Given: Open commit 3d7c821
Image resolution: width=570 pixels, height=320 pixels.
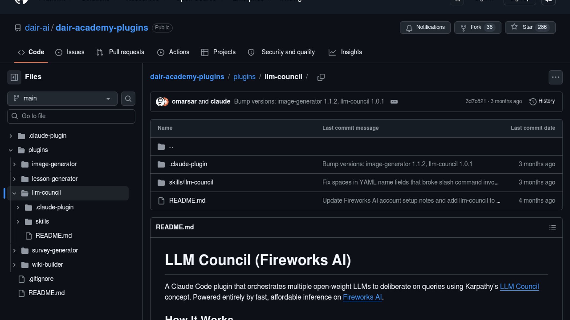Looking at the screenshot, I should click(476, 101).
